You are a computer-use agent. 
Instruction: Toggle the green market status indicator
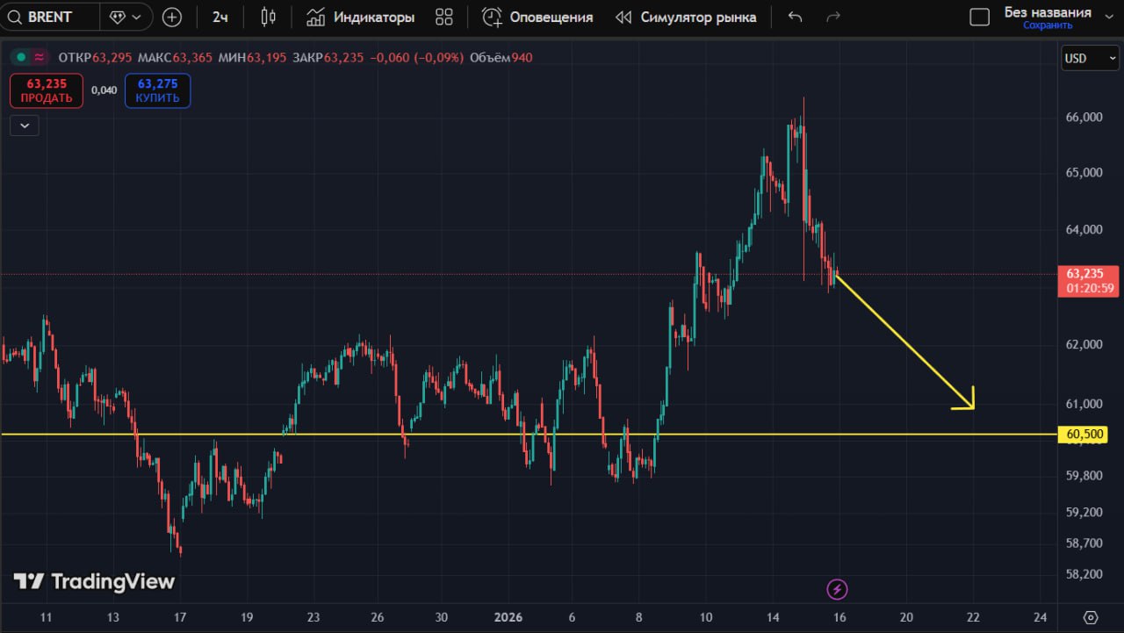tap(21, 57)
